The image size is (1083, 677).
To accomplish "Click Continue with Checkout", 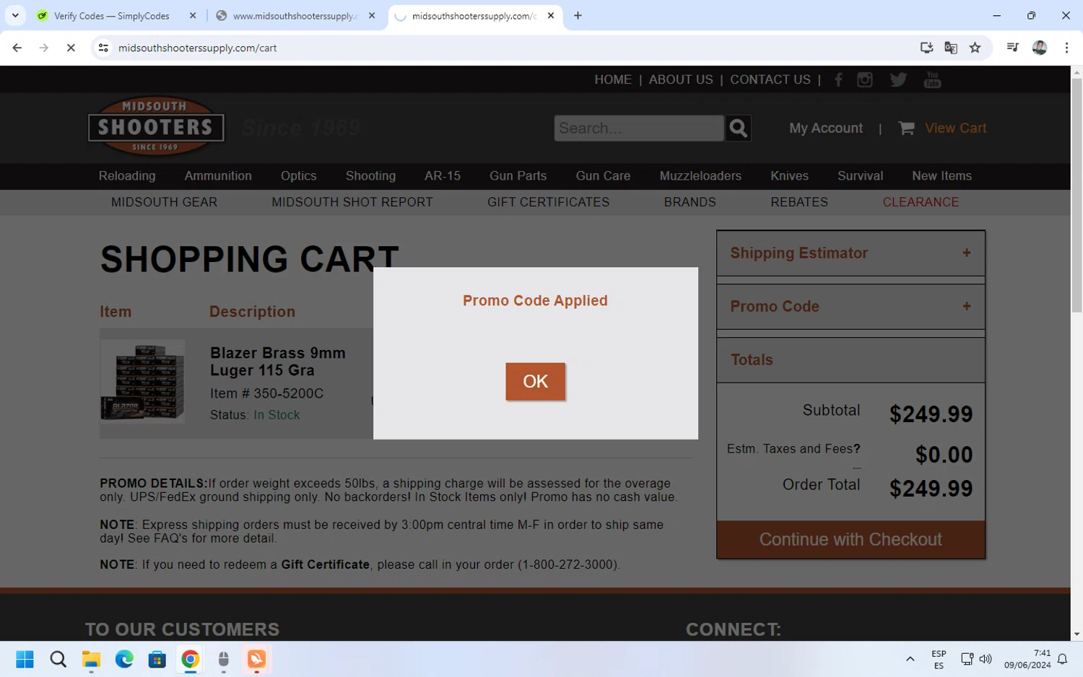I will tap(851, 539).
